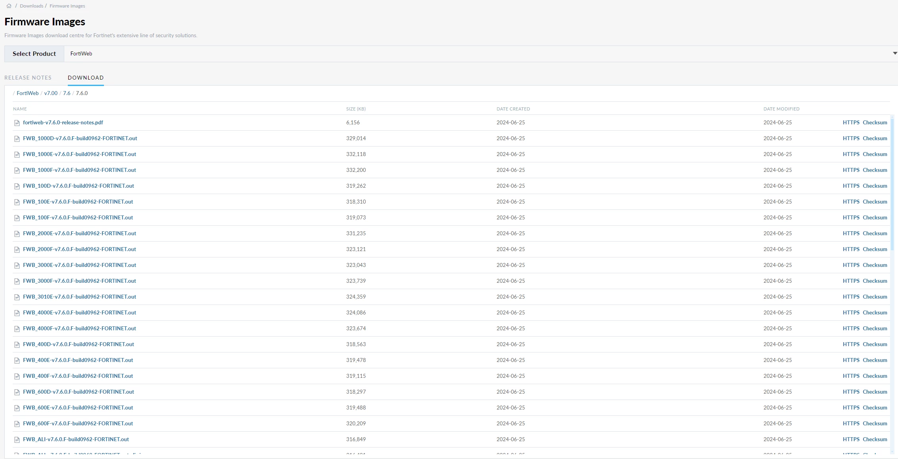898x459 pixels.
Task: Open Checksum for FWB_1000E firmware
Action: tap(875, 154)
